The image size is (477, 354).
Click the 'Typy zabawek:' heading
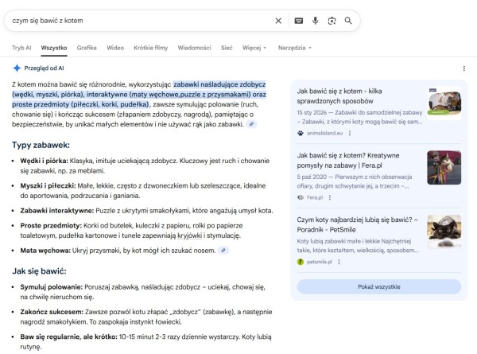(x=41, y=145)
